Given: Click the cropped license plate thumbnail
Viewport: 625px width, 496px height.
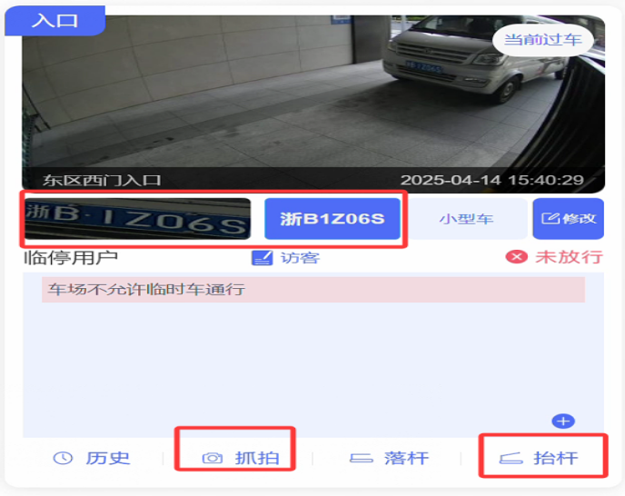Looking at the screenshot, I should click(x=137, y=219).
